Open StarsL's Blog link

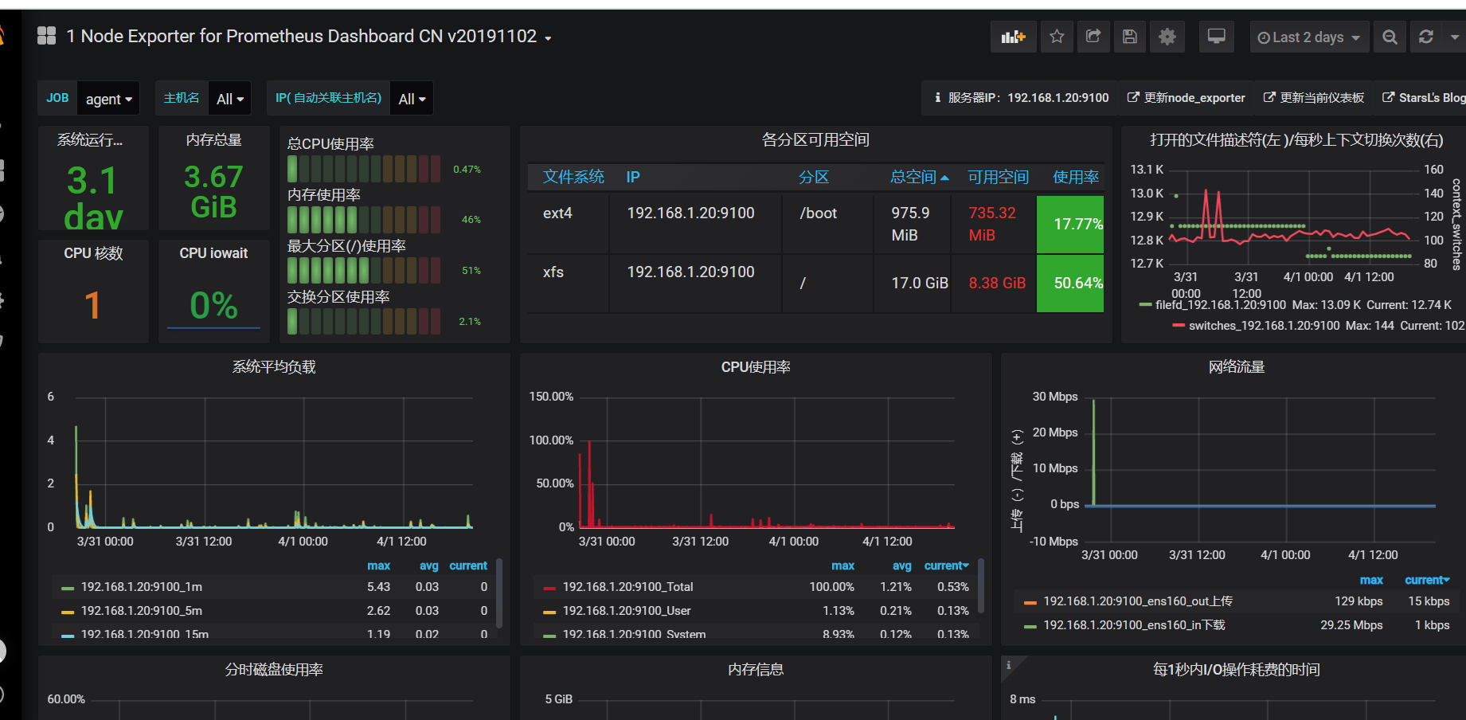(1424, 98)
